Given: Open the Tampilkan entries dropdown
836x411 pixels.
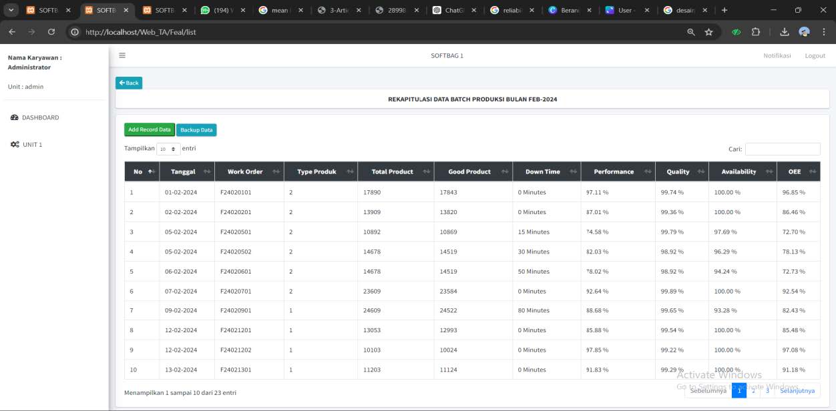Looking at the screenshot, I should [x=168, y=149].
